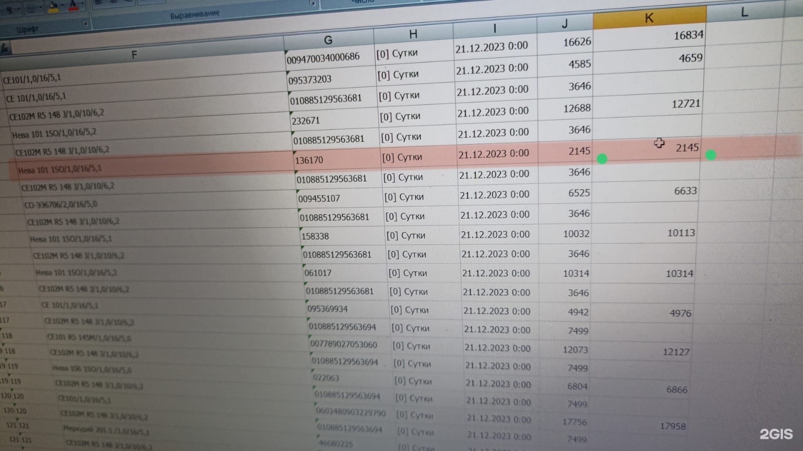803x451 pixels.
Task: Select cell with value 4659
Action: click(x=649, y=59)
